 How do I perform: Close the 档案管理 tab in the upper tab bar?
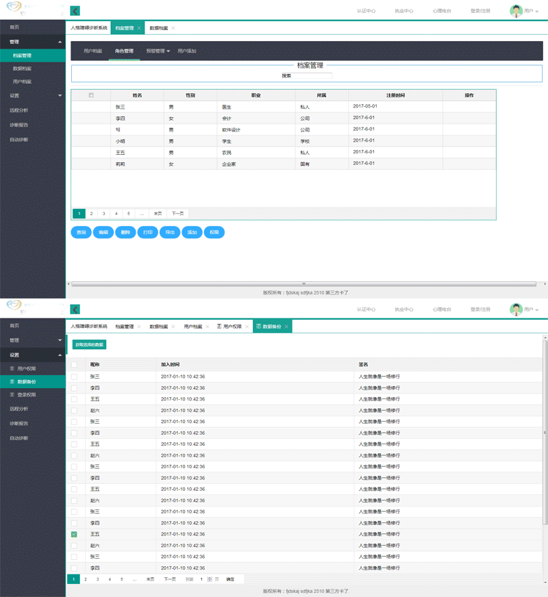point(139,28)
